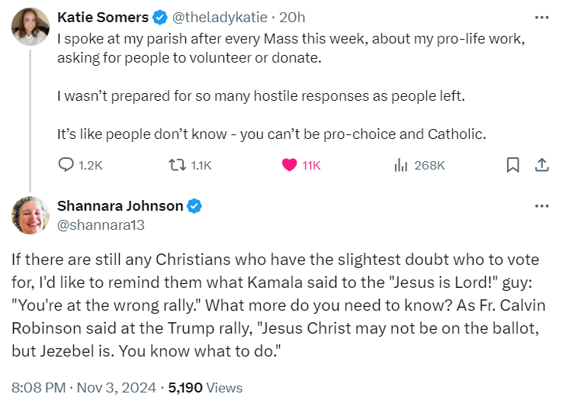Reply to Katie Somers' tweet
Viewport: 562px width, 407px height.
[67, 164]
